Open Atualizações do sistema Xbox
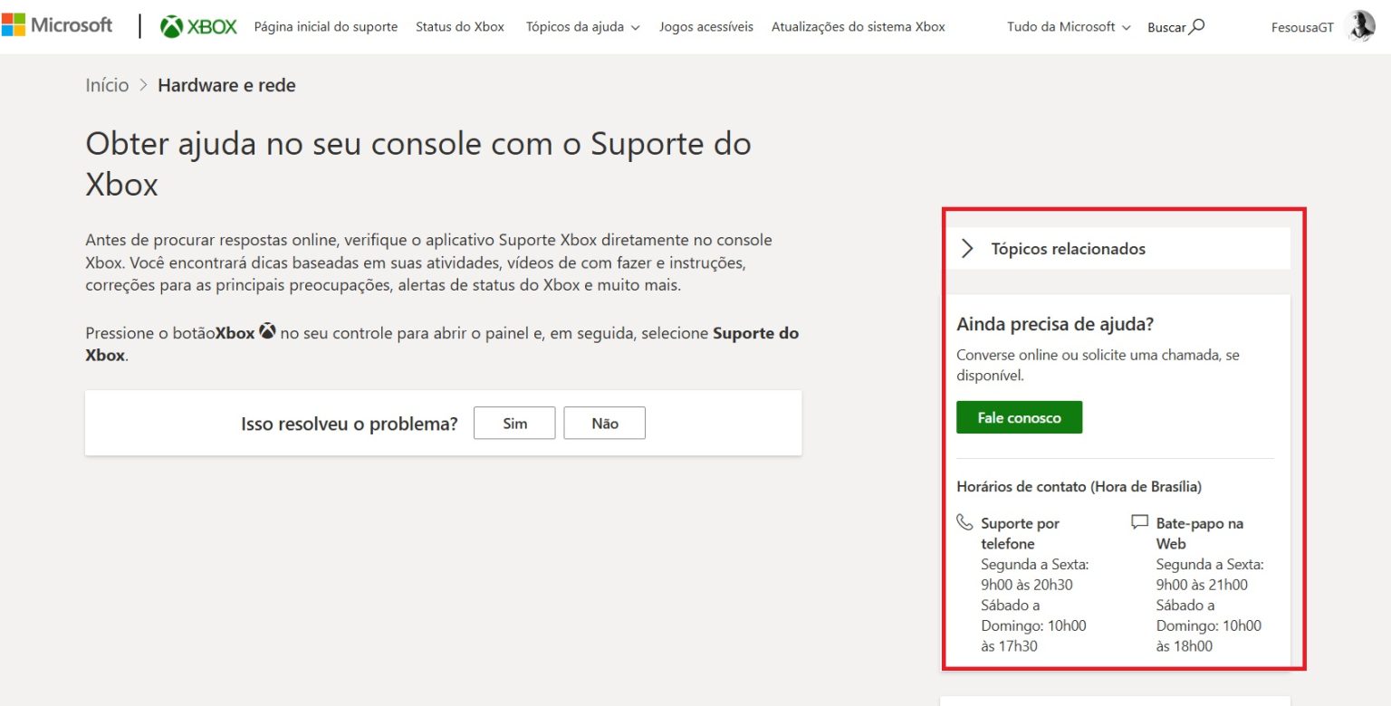The width and height of the screenshot is (1391, 706). [x=857, y=26]
